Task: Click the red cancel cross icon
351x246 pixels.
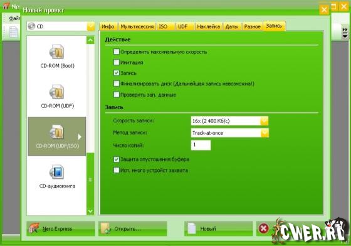Action: [263, 228]
